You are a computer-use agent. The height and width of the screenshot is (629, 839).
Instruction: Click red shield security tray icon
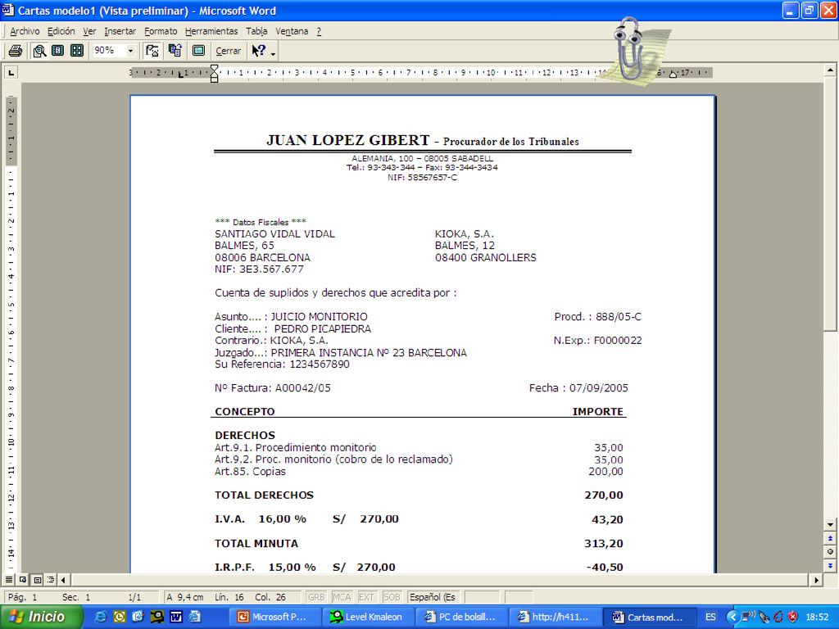[x=792, y=617]
